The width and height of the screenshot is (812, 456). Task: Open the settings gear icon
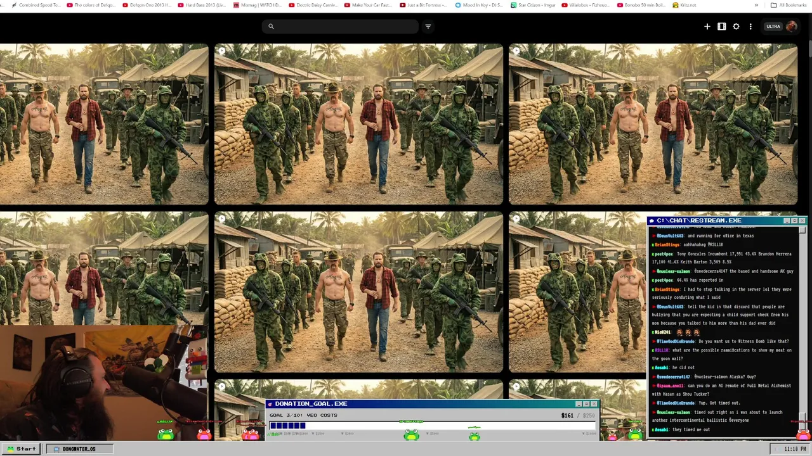(736, 27)
